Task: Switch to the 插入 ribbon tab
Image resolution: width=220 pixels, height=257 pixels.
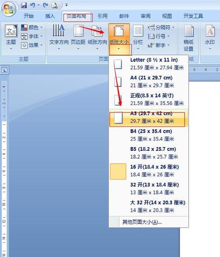Action: click(50, 16)
